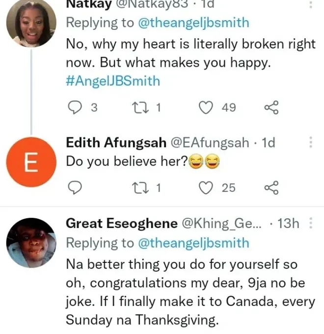Image resolution: width=324 pixels, height=334 pixels.
Task: Open more options on Edith Afungsah's tweet
Action: 310,143
